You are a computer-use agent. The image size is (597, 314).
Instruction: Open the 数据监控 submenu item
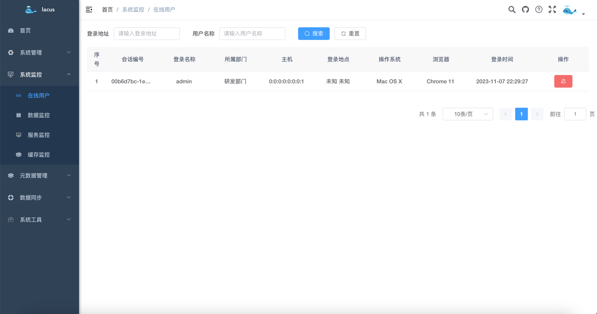tap(39, 115)
